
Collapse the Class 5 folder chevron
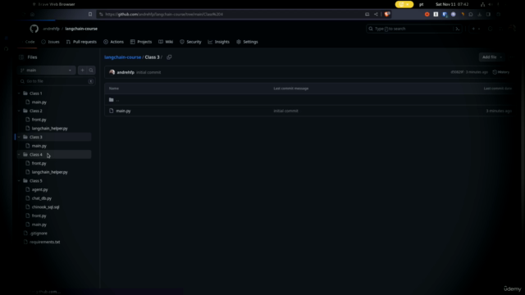tap(19, 180)
